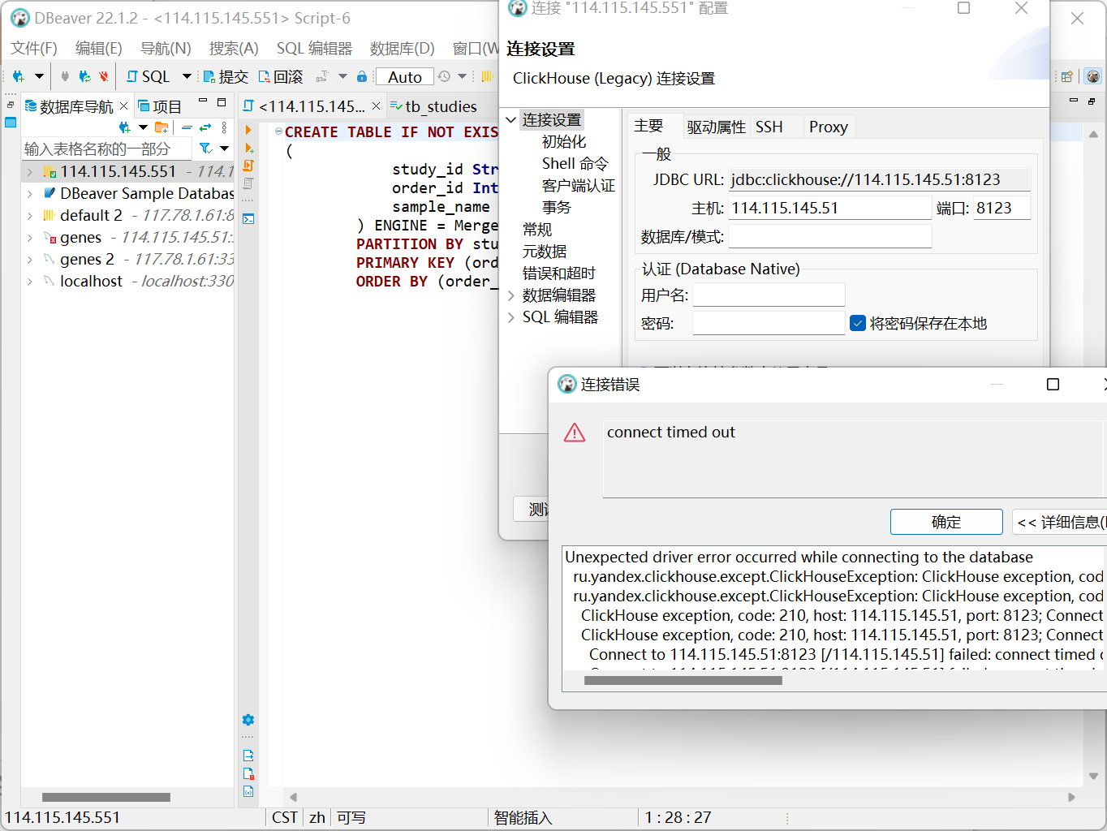This screenshot has width=1107, height=831.
Task: Switch to Proxy tab
Action: point(828,127)
